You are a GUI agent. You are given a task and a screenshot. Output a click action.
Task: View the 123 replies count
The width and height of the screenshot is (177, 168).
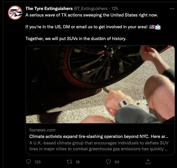[37, 162]
